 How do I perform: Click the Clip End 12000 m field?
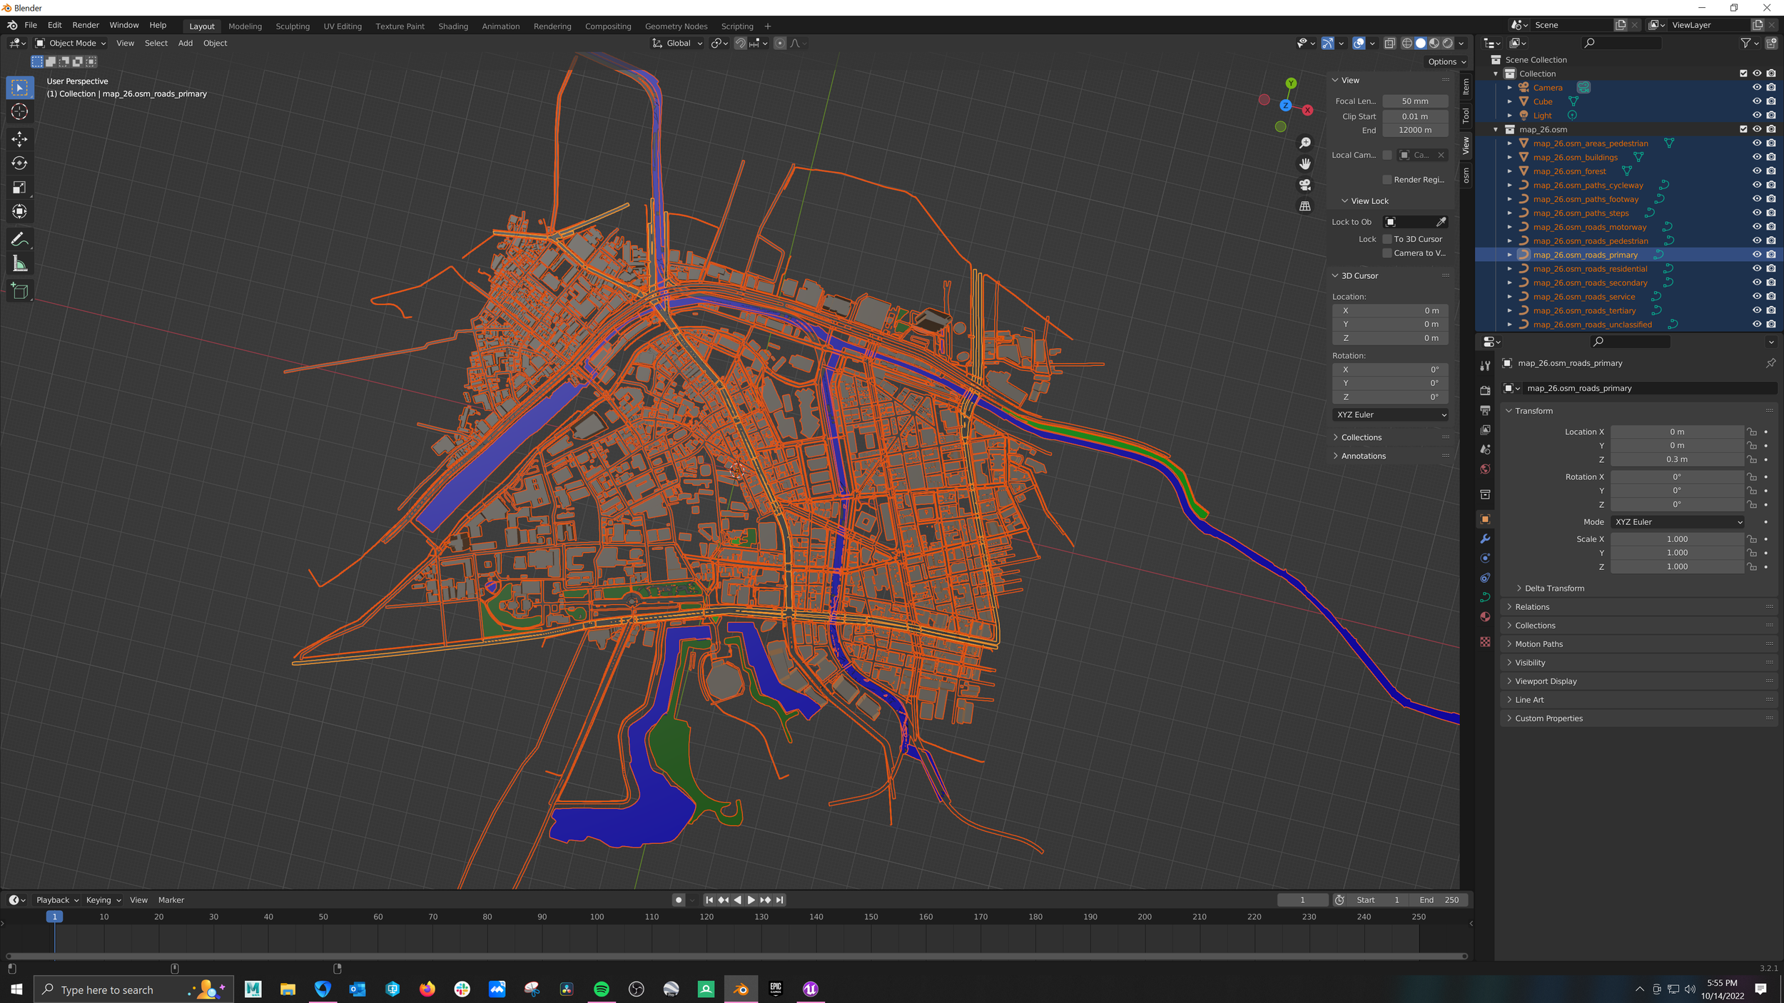click(x=1415, y=130)
